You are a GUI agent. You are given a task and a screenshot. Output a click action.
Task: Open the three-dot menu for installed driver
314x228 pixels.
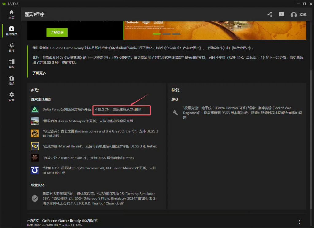(x=299, y=222)
